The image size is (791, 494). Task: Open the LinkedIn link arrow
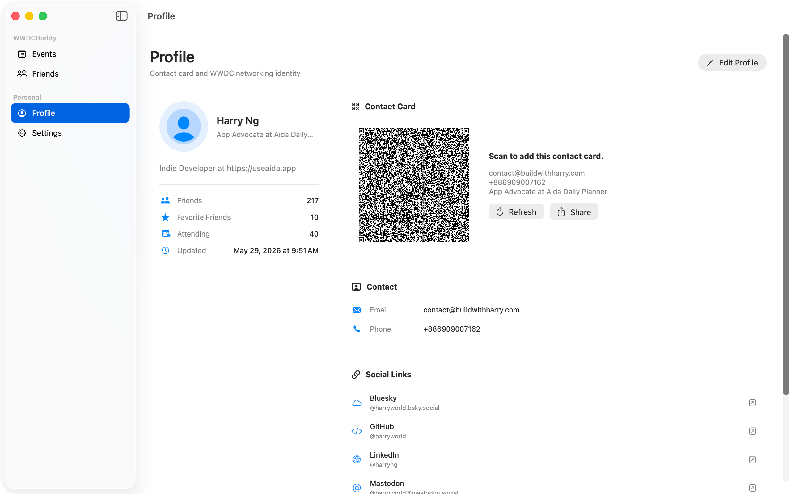[x=752, y=460]
